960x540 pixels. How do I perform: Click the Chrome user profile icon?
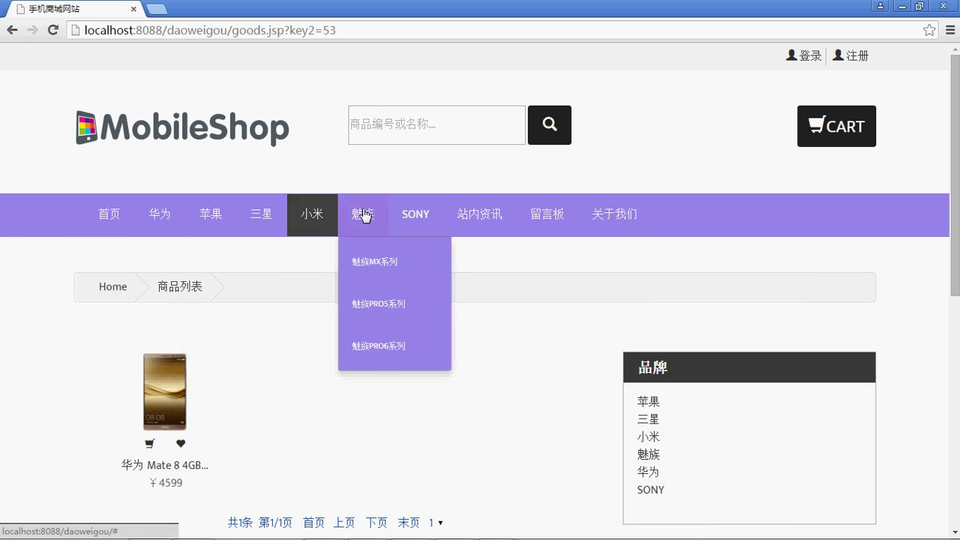[x=881, y=5]
